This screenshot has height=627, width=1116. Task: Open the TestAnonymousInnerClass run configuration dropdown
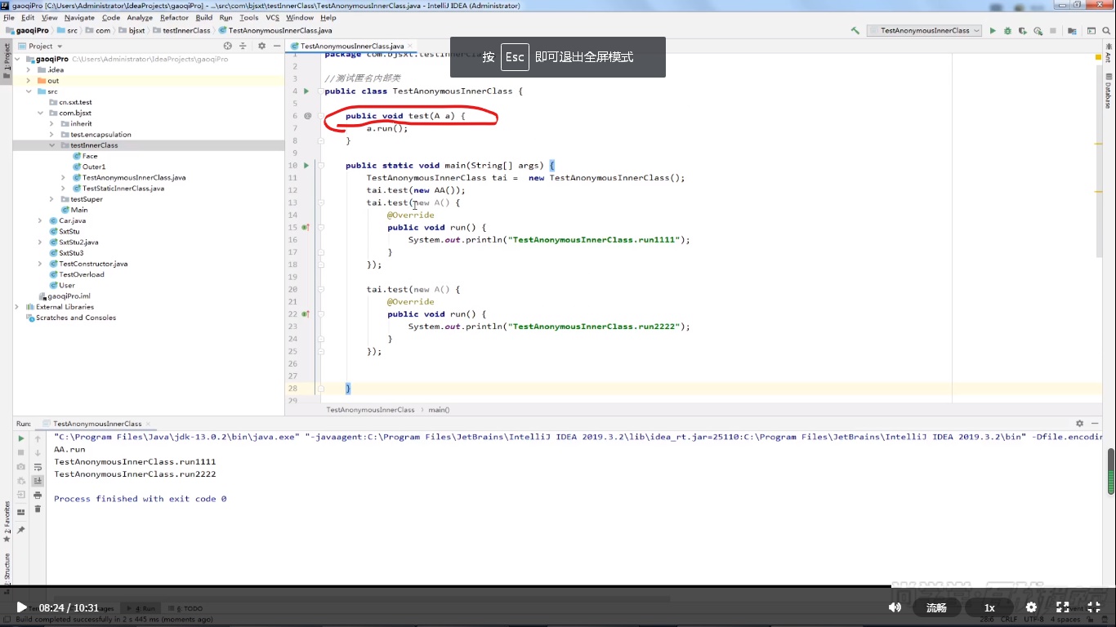click(925, 30)
